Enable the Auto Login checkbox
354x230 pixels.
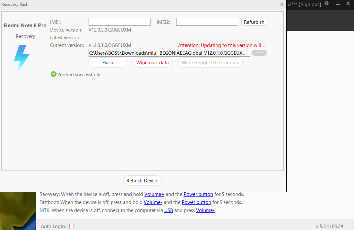point(72,226)
